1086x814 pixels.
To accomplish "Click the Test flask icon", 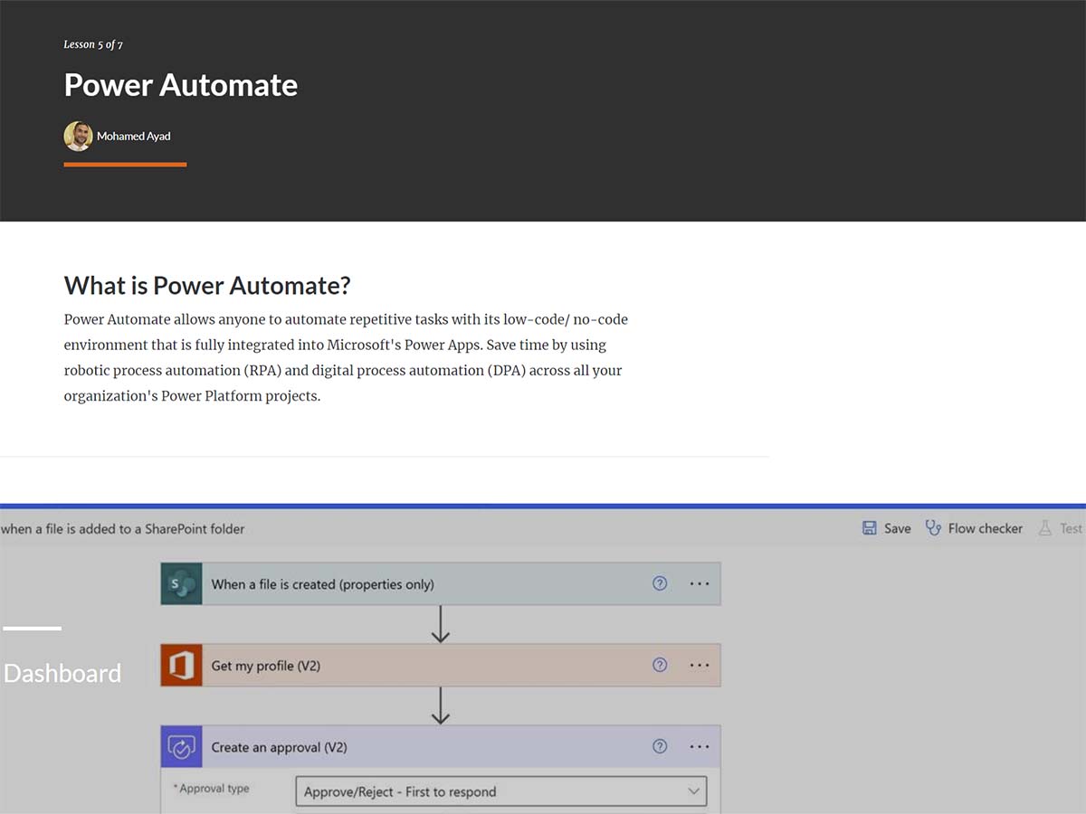I will click(1045, 528).
